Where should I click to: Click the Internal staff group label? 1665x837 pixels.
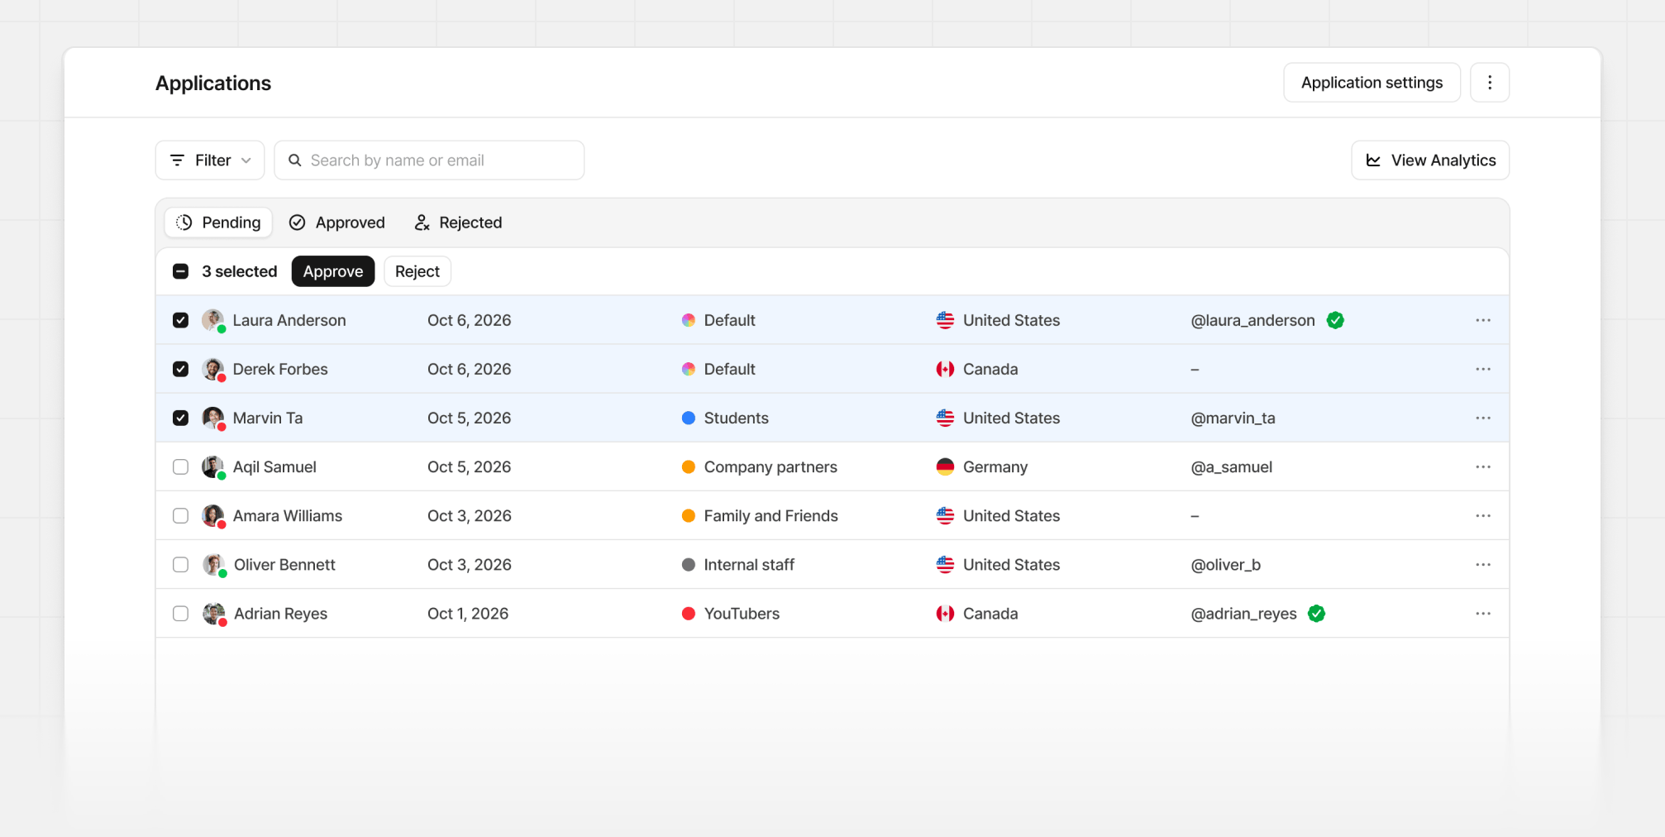[x=749, y=564]
